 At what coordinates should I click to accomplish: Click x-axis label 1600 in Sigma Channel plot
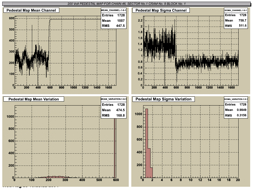point(231,87)
